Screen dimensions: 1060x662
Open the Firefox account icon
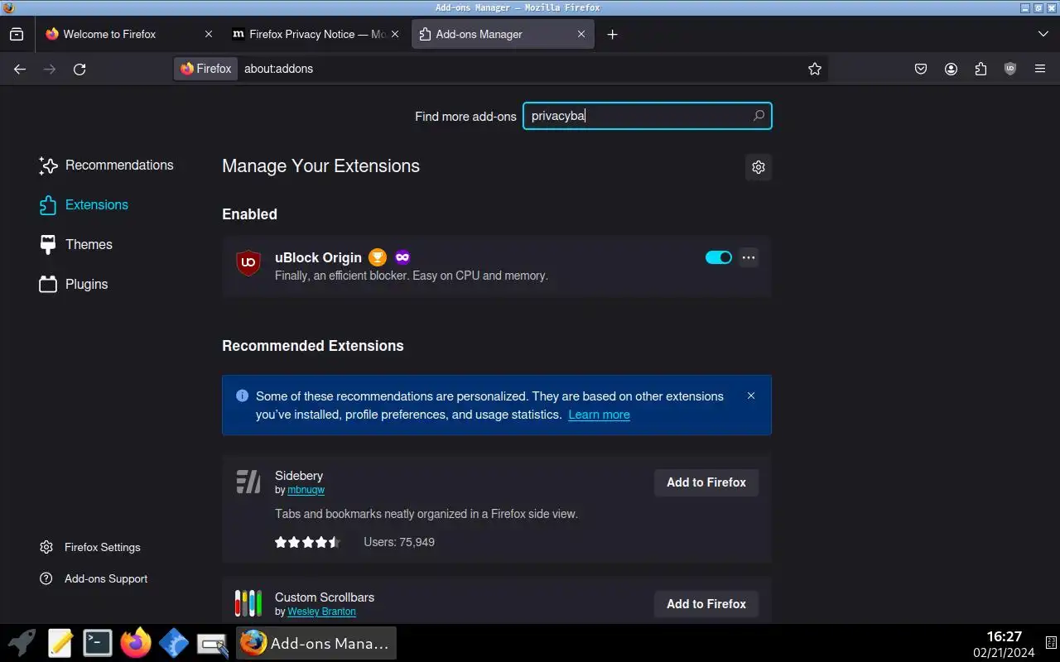pos(951,70)
